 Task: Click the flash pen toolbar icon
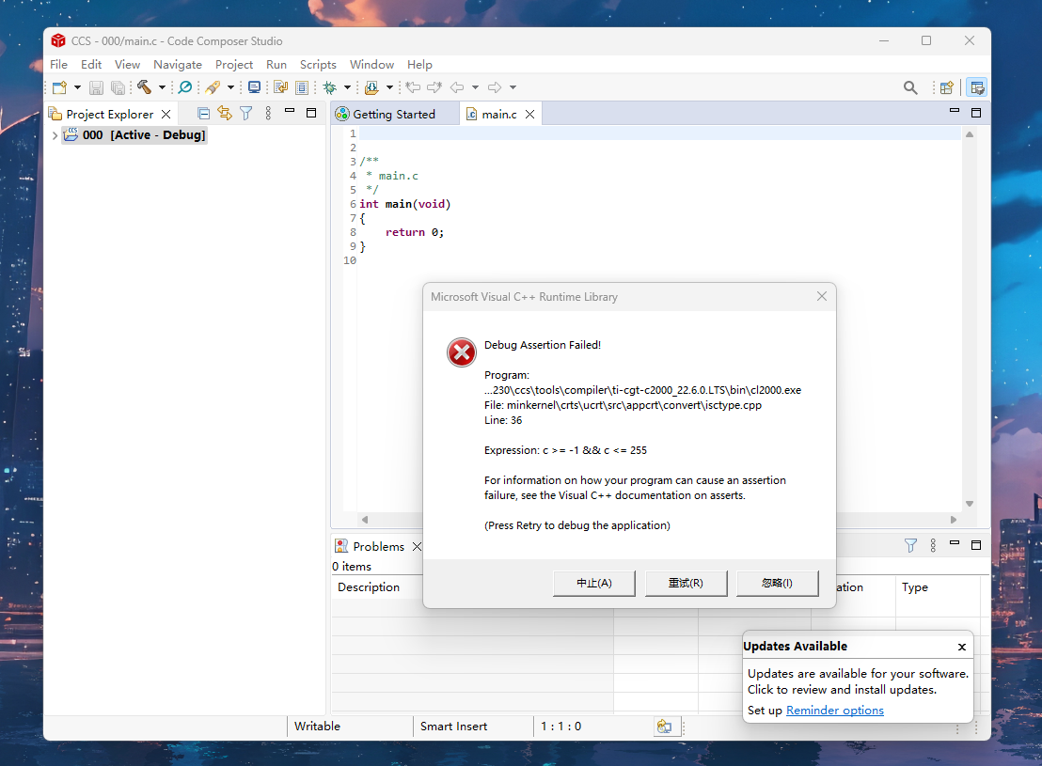coord(213,87)
